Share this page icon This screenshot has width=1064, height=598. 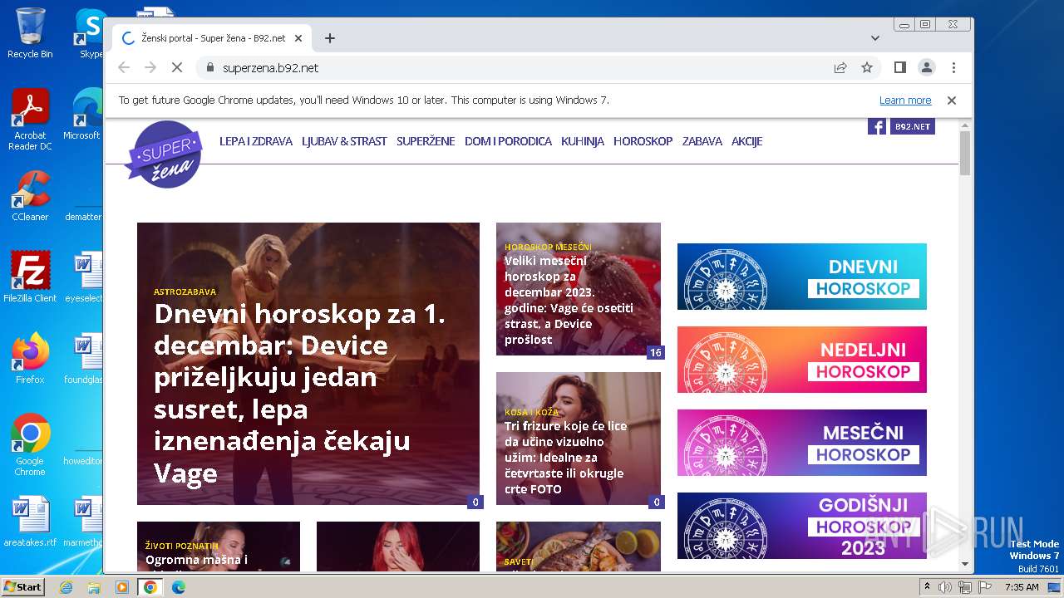(840, 67)
